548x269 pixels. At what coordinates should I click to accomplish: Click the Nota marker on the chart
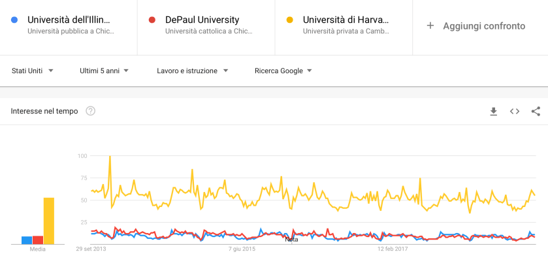tap(292, 240)
